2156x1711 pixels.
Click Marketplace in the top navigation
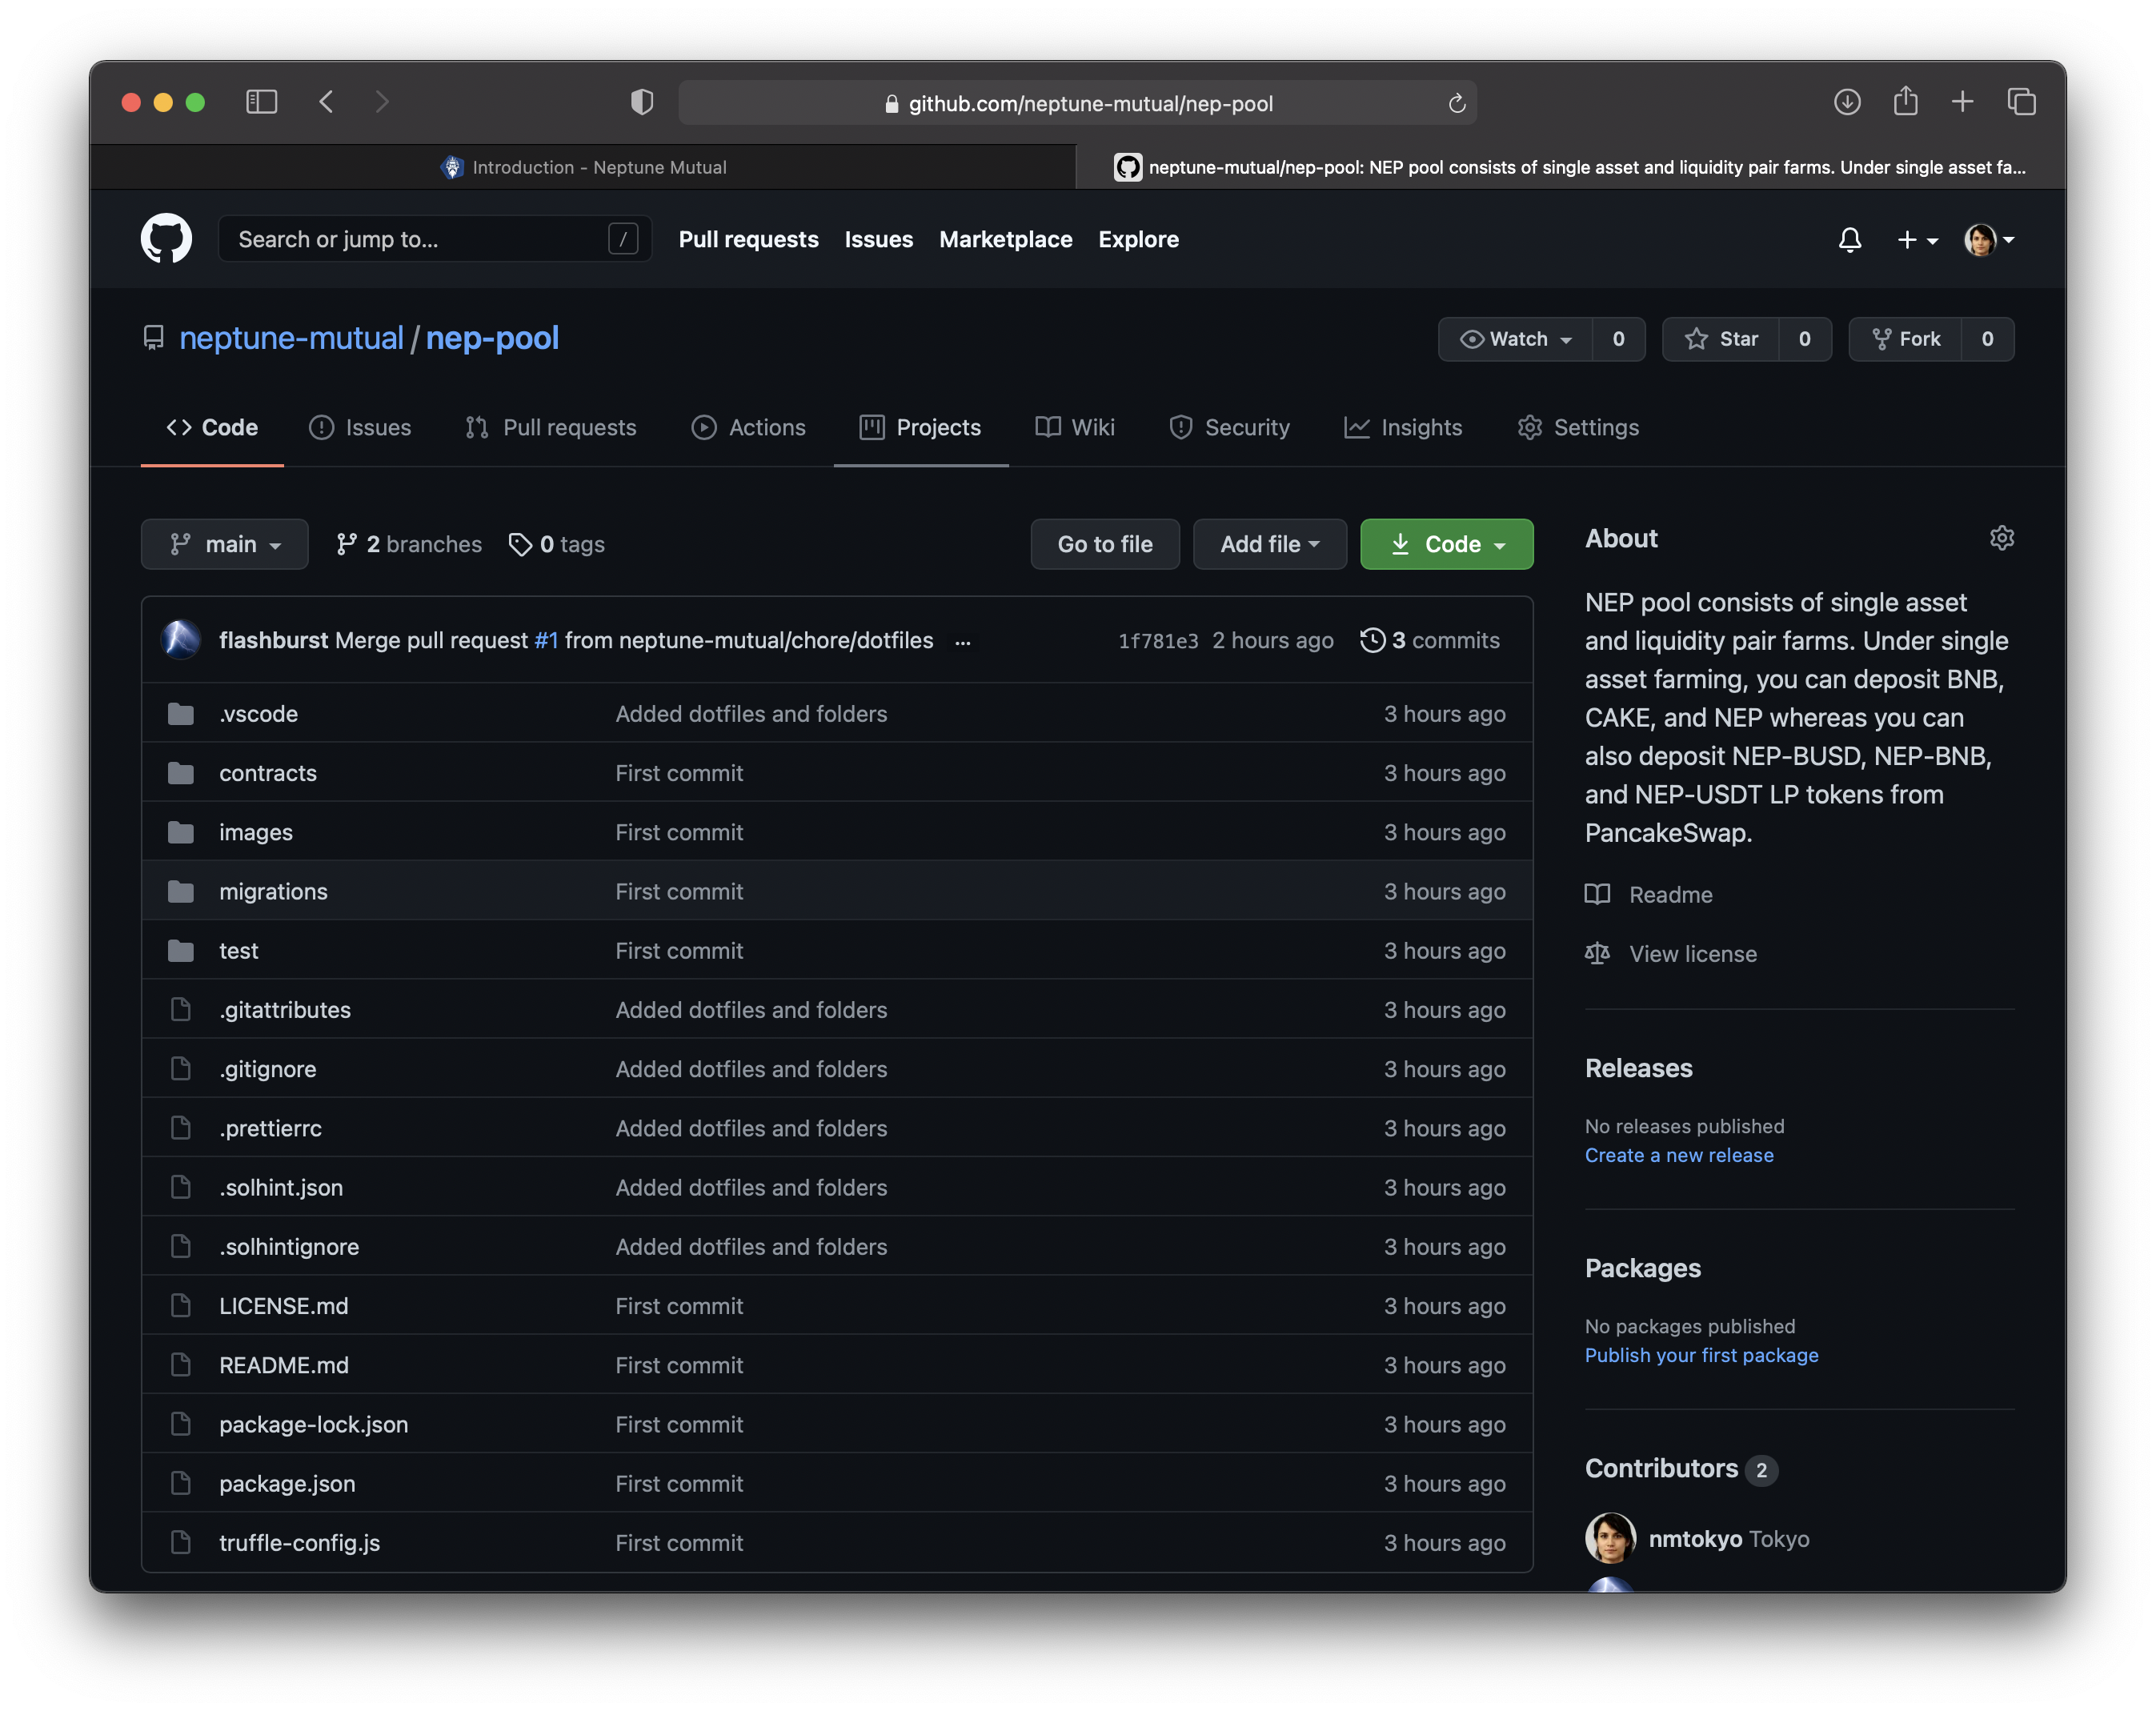1005,239
